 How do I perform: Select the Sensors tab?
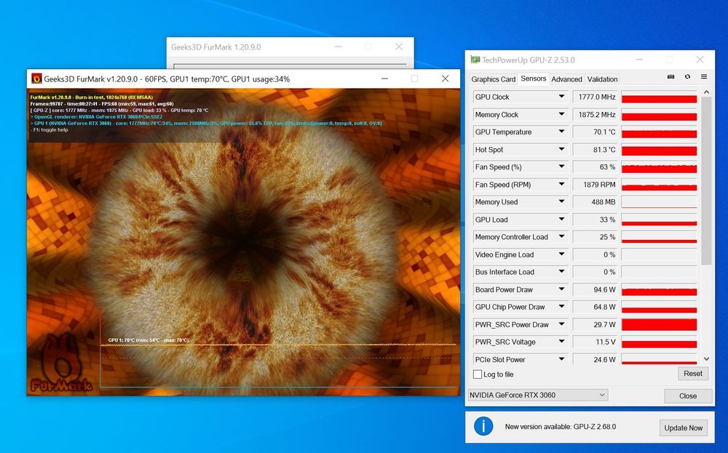(x=534, y=79)
